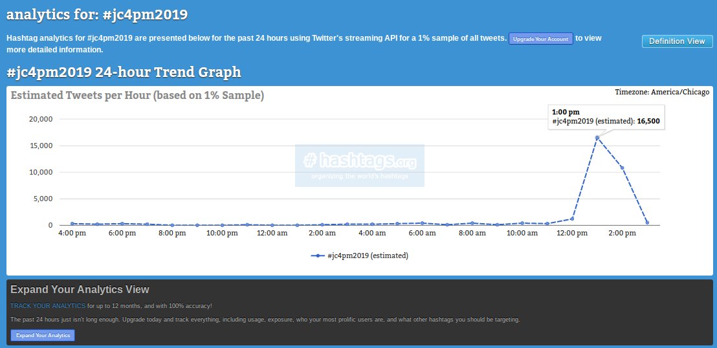Click the 4:00 pm first data point
Image resolution: width=717 pixels, height=348 pixels.
[x=72, y=224]
